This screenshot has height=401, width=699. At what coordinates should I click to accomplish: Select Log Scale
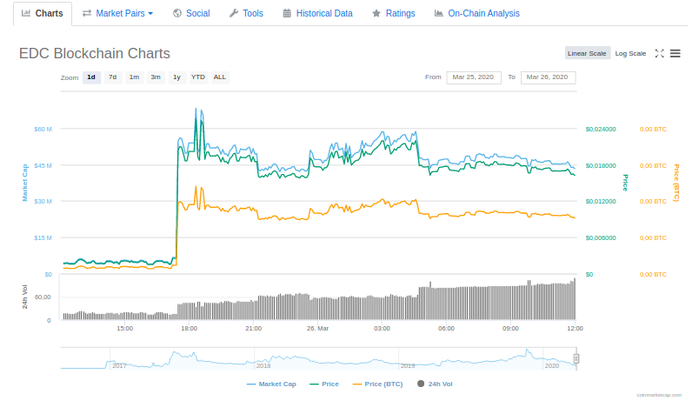tap(630, 53)
